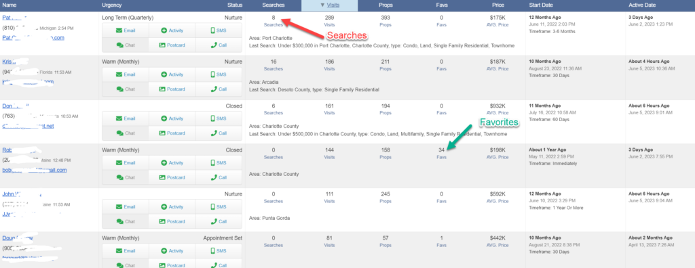This screenshot has height=268, width=695.
Task: Open Searches link in Pat's row
Action: tap(273, 25)
